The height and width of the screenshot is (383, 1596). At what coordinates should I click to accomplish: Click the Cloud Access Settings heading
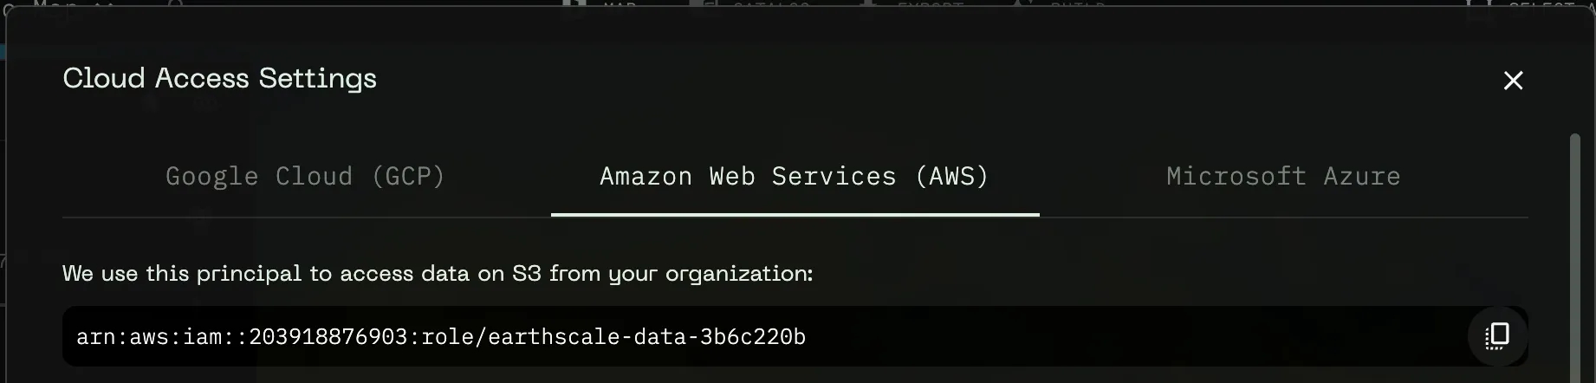coord(219,79)
